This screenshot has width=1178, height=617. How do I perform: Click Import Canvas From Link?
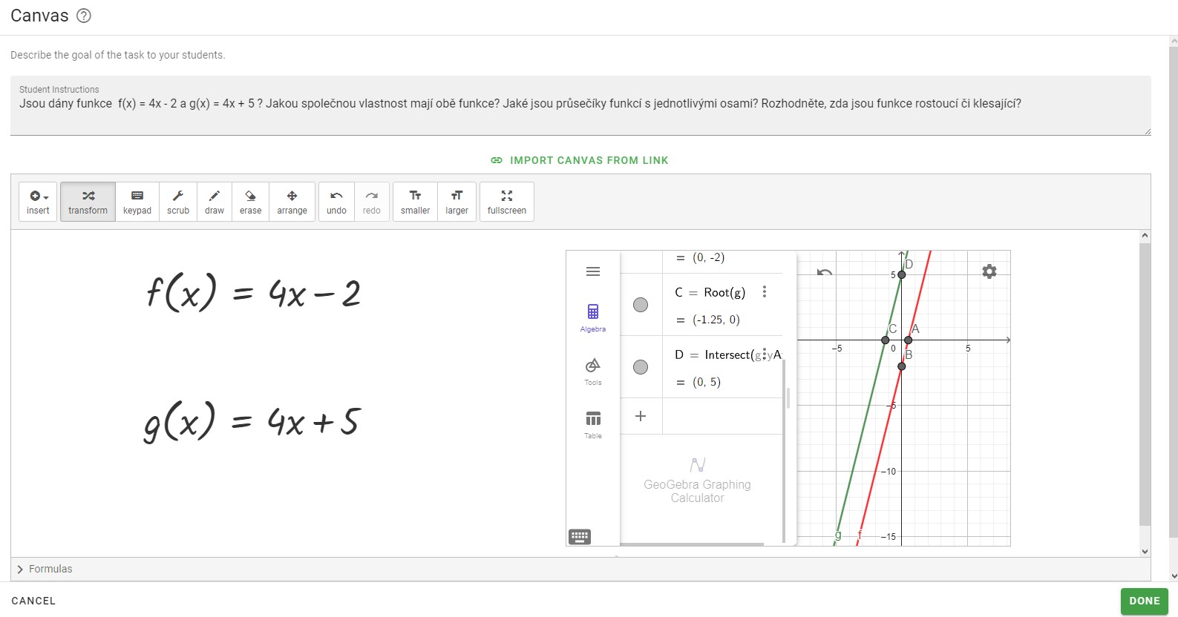point(580,160)
